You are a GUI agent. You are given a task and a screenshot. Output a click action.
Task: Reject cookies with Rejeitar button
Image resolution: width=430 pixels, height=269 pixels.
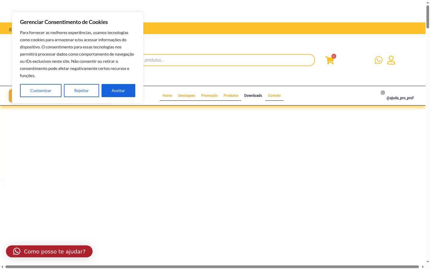[x=82, y=91]
